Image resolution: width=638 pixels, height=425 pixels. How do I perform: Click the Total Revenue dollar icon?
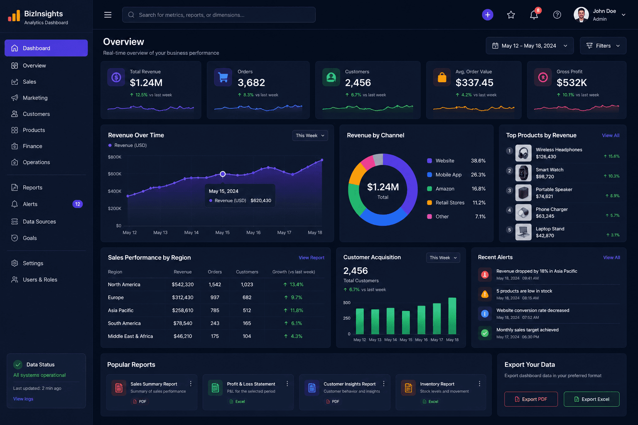point(116,77)
